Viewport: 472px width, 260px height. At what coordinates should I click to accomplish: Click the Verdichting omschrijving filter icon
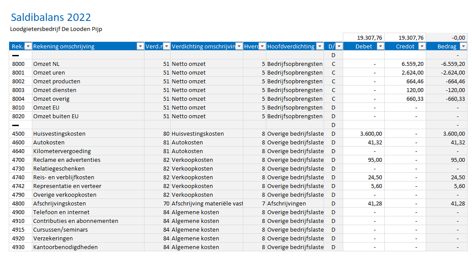(x=239, y=46)
